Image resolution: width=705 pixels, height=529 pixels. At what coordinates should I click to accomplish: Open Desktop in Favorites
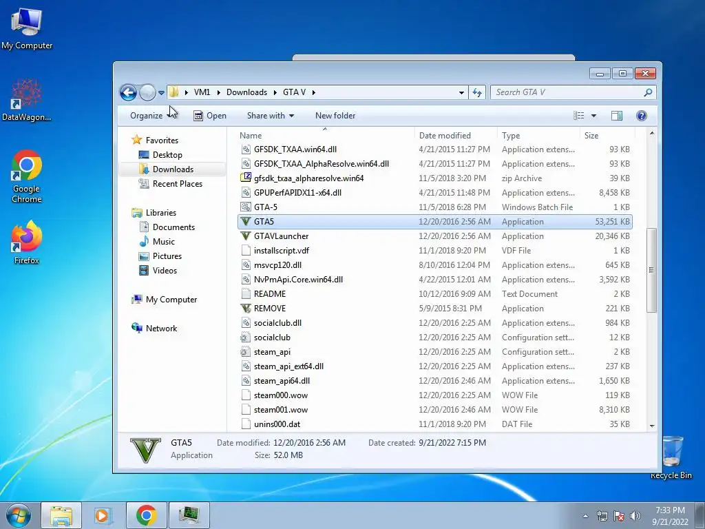coord(160,155)
